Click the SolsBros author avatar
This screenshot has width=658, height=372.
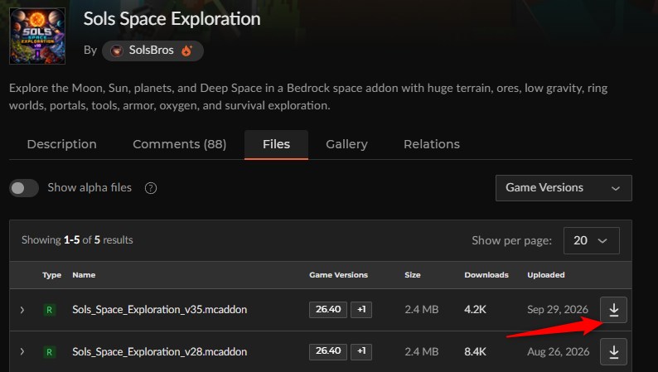116,51
